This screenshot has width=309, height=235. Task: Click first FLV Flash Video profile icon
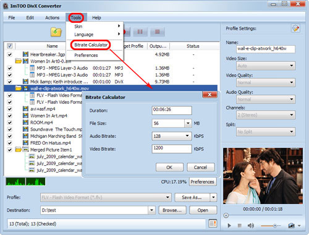[32, 95]
